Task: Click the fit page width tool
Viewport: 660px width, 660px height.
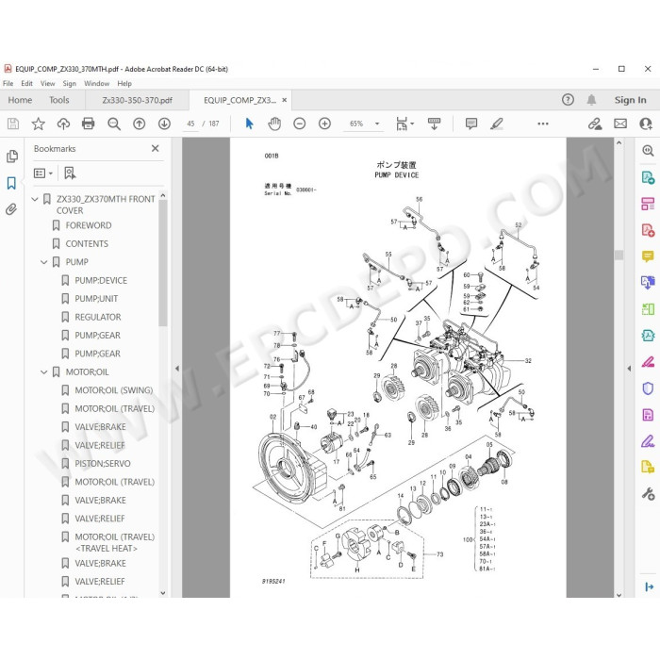Action: [402, 124]
